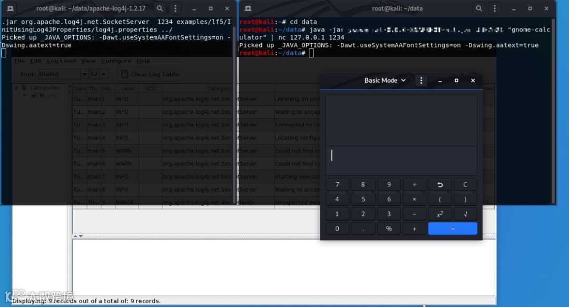Select the main 5 WARN log row
This screenshot has width=569, height=307.
click(x=197, y=151)
